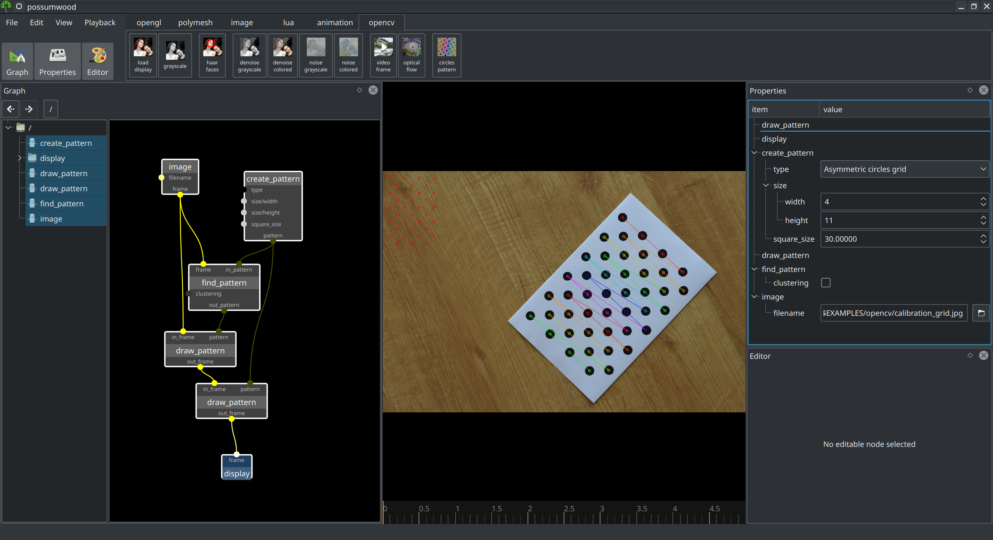Expand the display tree item arrow

click(19, 158)
